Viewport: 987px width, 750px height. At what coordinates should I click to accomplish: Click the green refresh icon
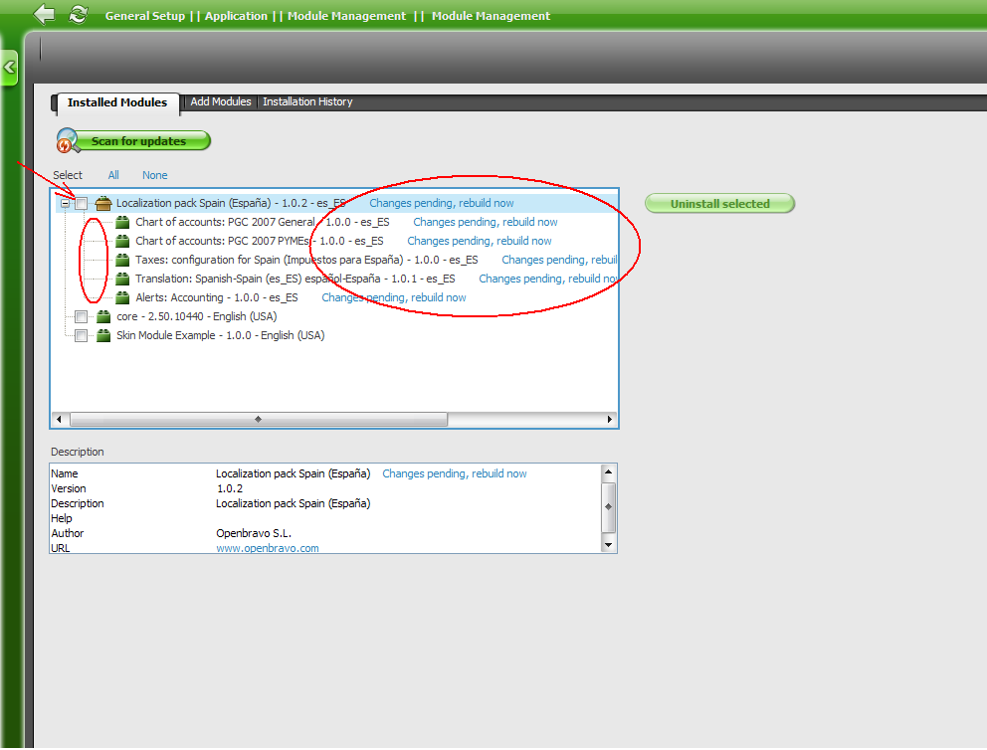pos(78,14)
